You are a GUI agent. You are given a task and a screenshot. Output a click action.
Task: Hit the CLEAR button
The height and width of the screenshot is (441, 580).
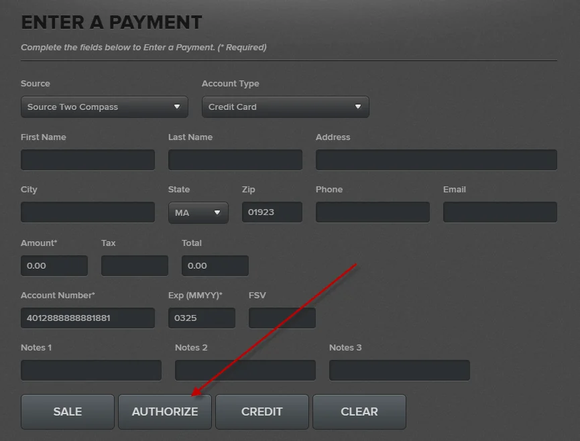(x=359, y=412)
